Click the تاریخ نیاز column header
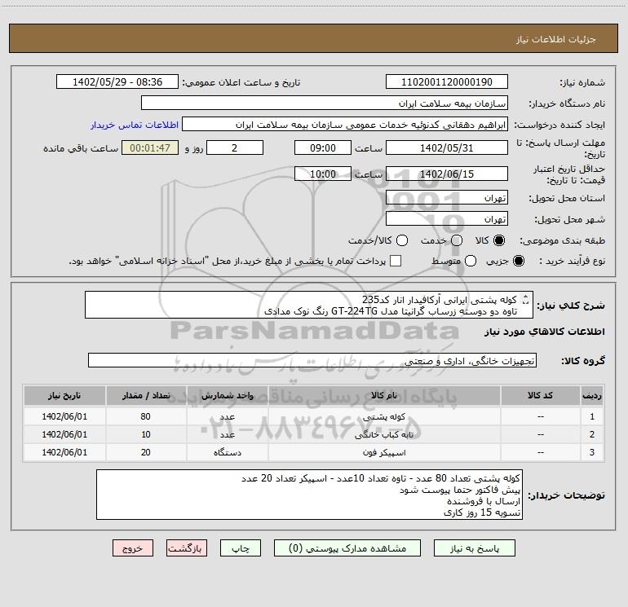 click(64, 395)
